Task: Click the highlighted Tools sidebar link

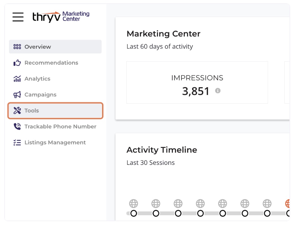Action: pyautogui.click(x=32, y=110)
